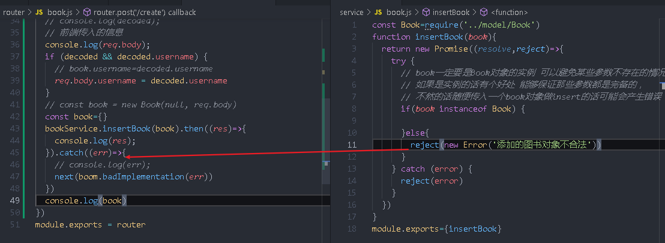Select line number 36 in router book.js
The width and height of the screenshot is (665, 243).
click(x=15, y=44)
